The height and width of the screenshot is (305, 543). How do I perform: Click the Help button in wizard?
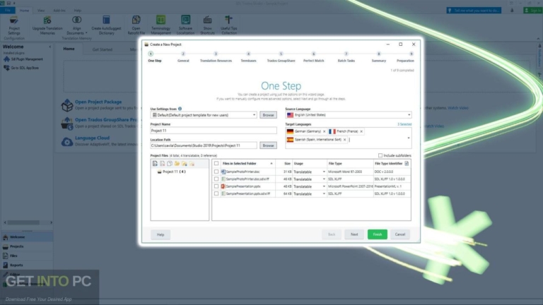click(160, 234)
